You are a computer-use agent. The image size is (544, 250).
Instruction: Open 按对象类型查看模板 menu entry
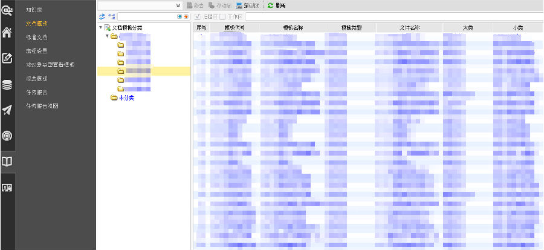[x=50, y=65]
